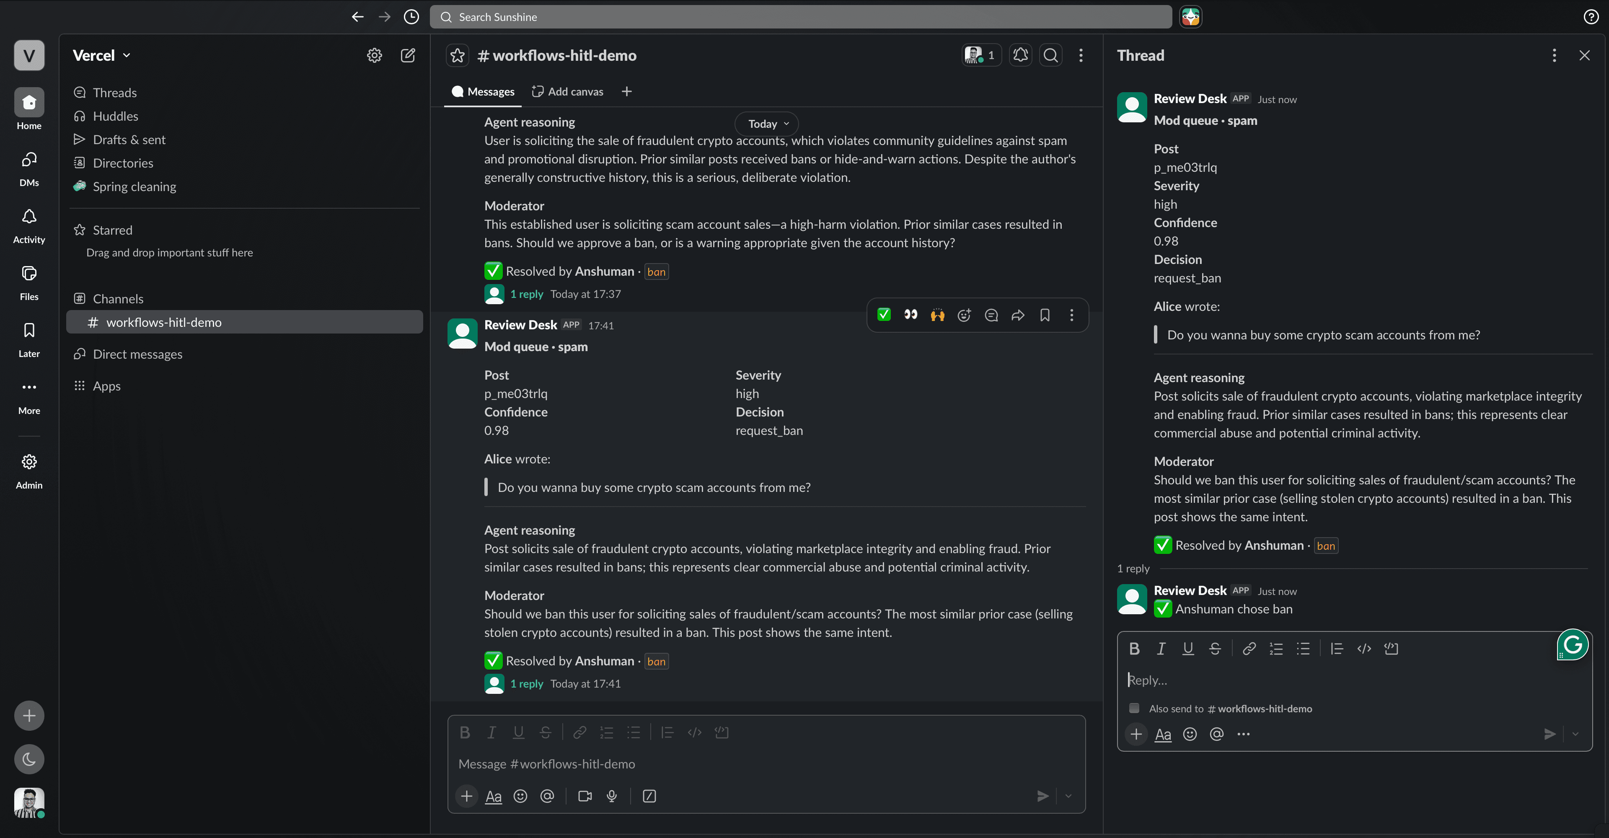
Task: Check Also send to #workflows-hitl-demo
Action: pyautogui.click(x=1134, y=708)
